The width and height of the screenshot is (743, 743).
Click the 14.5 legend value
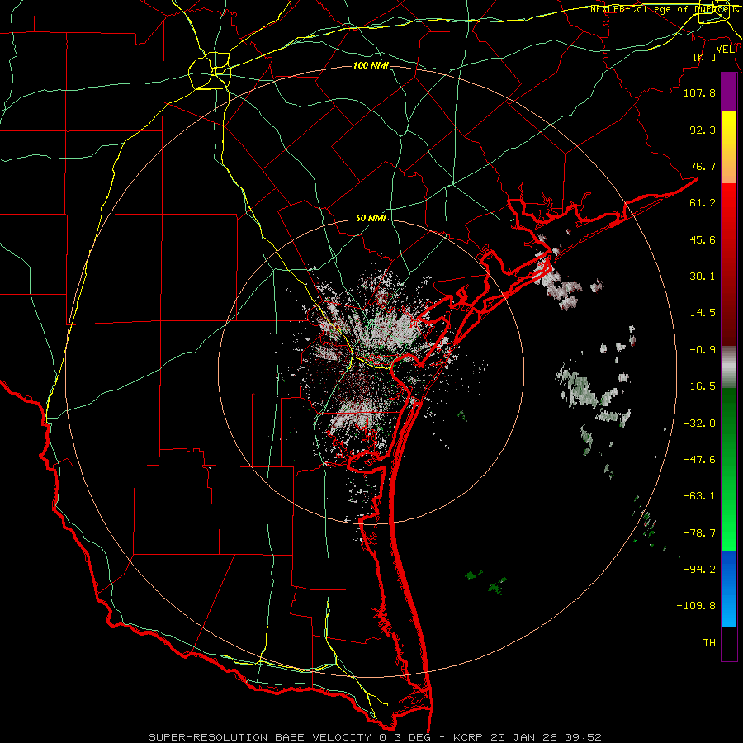703,313
